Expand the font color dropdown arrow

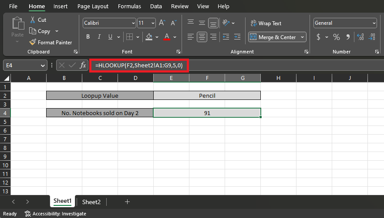pyautogui.click(x=175, y=37)
